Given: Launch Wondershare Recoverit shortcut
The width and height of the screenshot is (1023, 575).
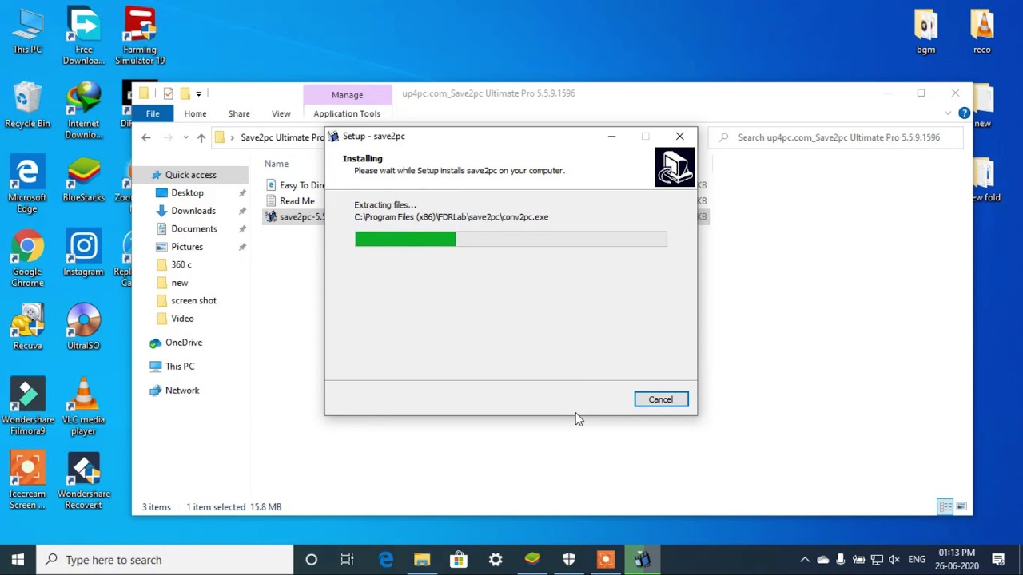Looking at the screenshot, I should (83, 482).
